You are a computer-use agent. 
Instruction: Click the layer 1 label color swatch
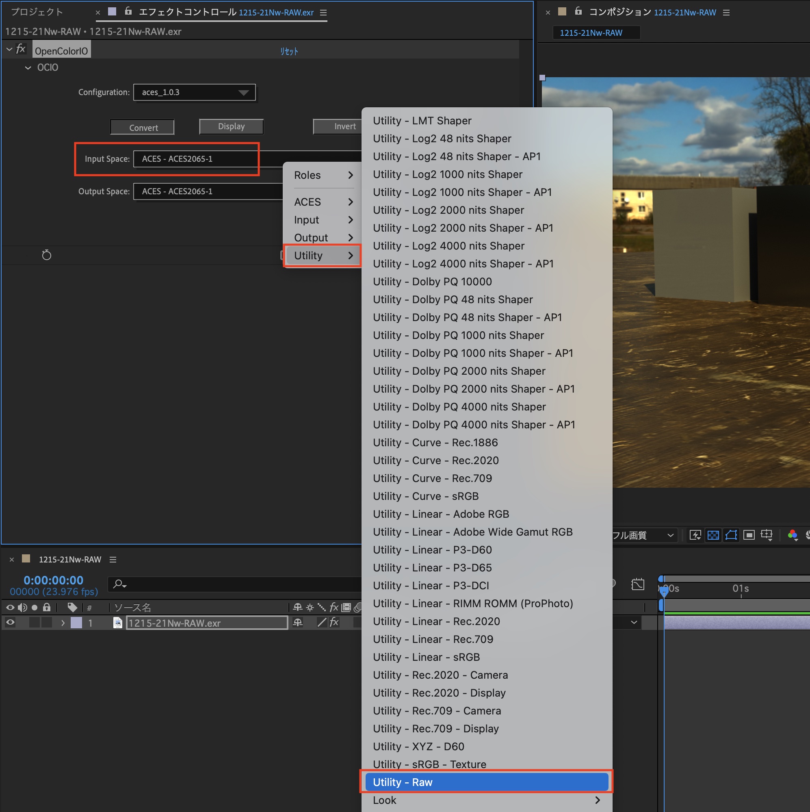[x=76, y=623]
